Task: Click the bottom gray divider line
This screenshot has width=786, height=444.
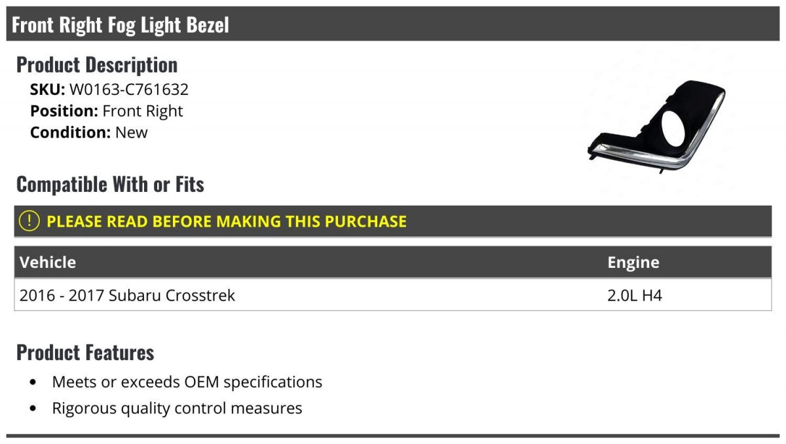Action: (x=393, y=435)
